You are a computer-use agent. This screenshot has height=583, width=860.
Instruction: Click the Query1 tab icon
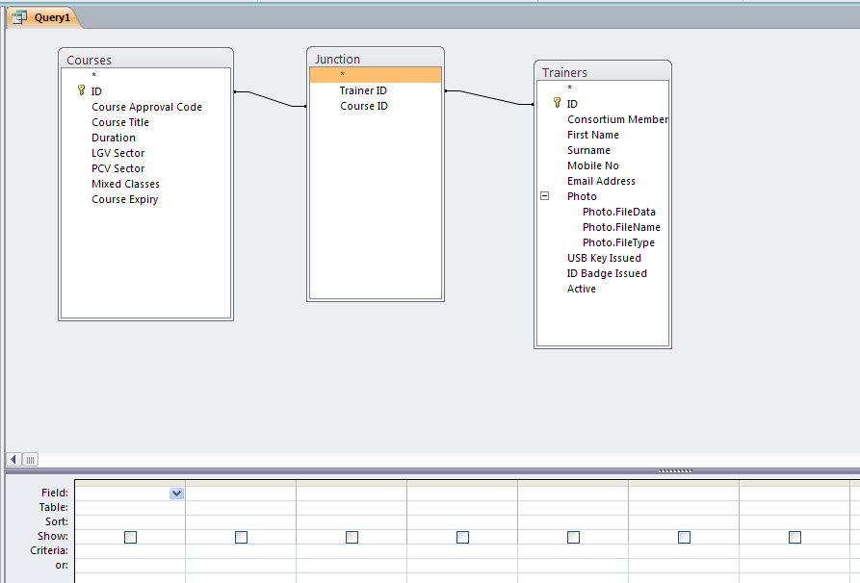click(19, 17)
